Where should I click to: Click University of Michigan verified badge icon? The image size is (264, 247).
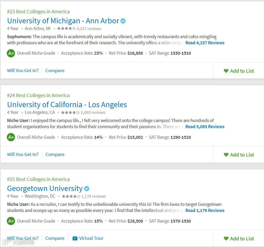(123, 21)
